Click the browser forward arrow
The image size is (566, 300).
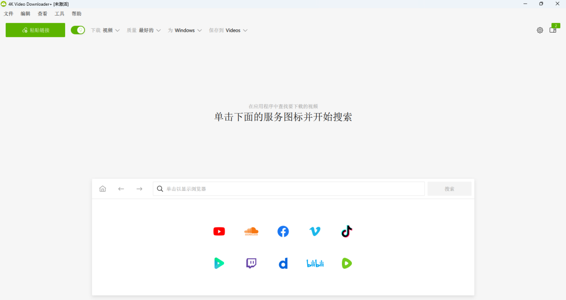(139, 188)
